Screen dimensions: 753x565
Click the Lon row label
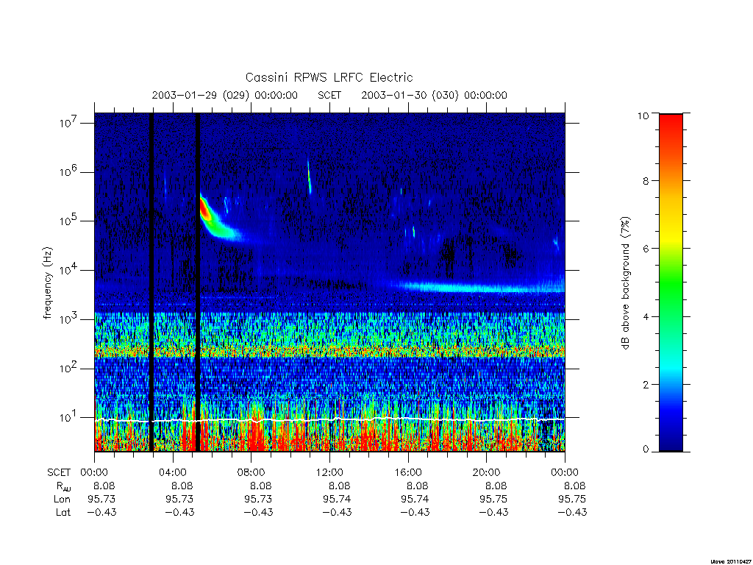pyautogui.click(x=63, y=500)
